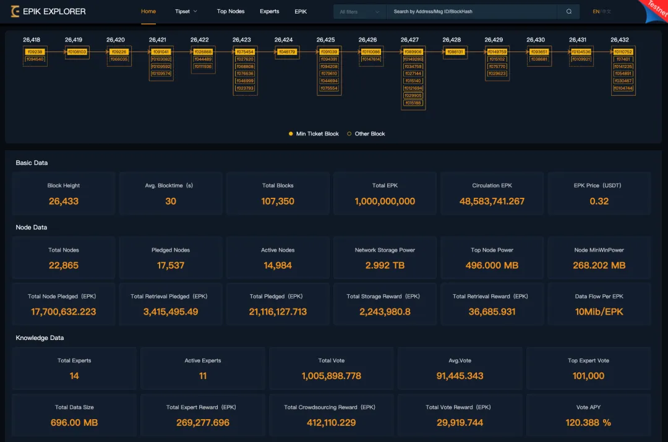The width and height of the screenshot is (668, 442).
Task: Select block f0121694 in tipset 26,427
Action: pos(413,88)
